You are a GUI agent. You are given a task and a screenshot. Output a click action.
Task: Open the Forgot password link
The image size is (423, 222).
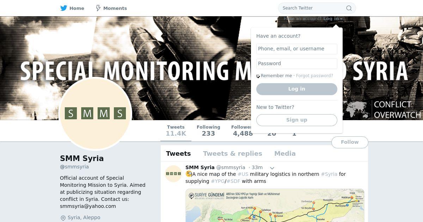(x=314, y=76)
